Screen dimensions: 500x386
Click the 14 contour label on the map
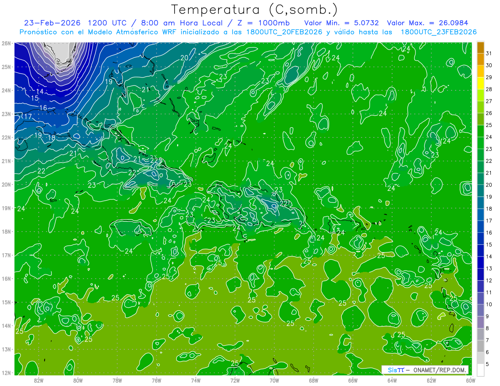(x=40, y=92)
